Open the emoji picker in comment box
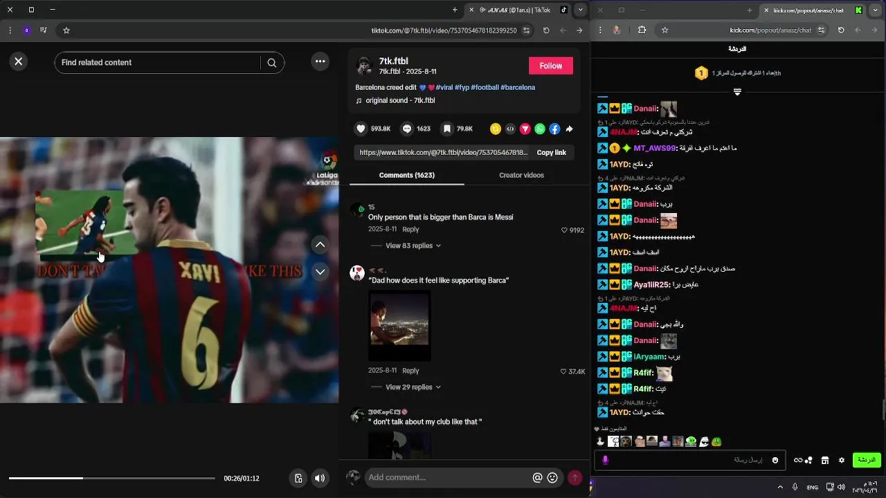This screenshot has height=498, width=886. (x=552, y=477)
